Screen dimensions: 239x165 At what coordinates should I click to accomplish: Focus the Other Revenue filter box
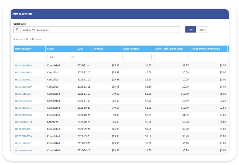[137, 57]
